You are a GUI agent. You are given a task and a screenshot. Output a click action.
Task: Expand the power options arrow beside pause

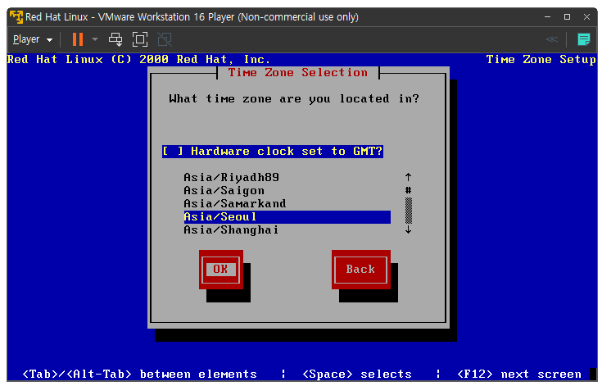95,39
